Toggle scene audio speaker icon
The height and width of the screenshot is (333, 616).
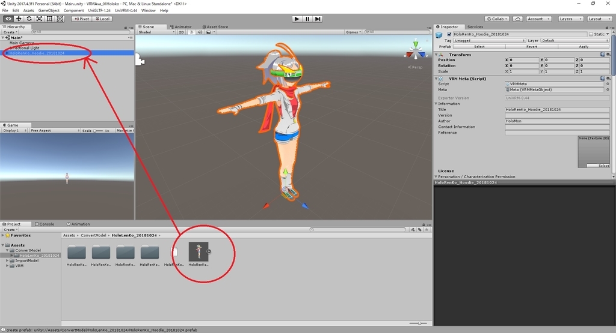pos(200,32)
